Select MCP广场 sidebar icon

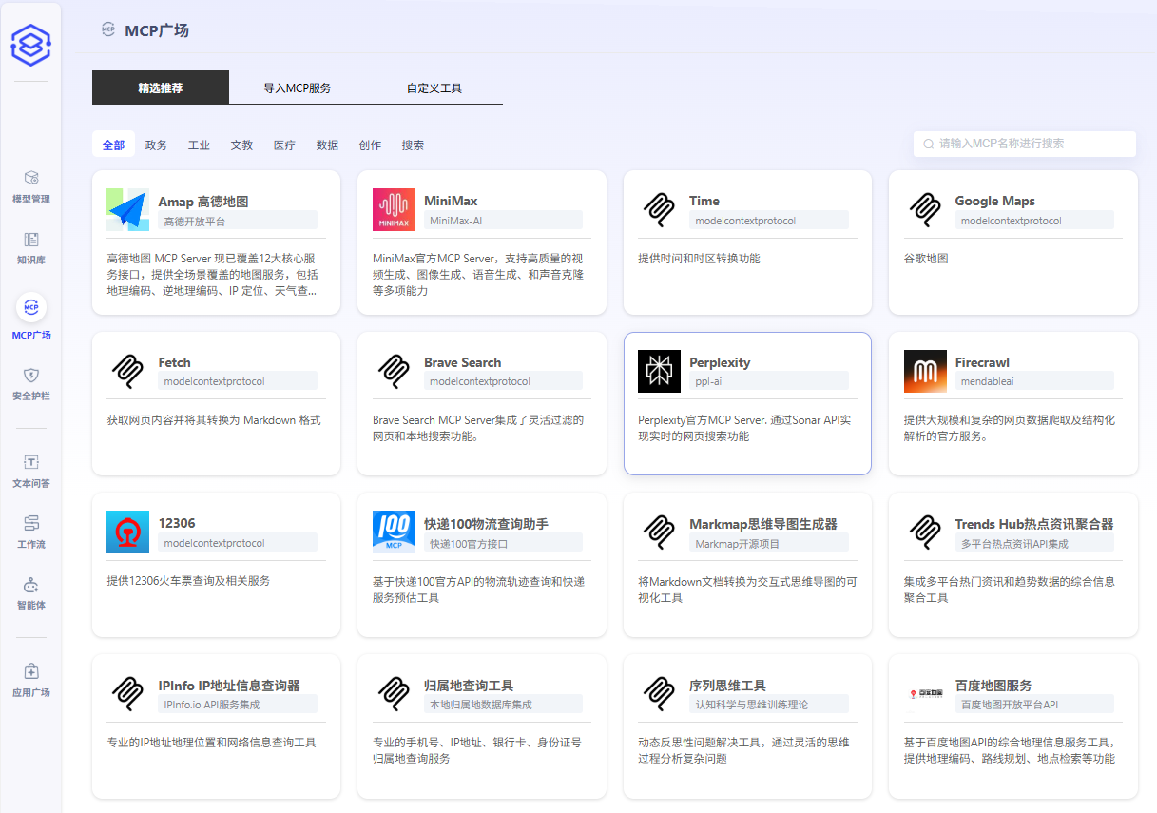[x=30, y=307]
